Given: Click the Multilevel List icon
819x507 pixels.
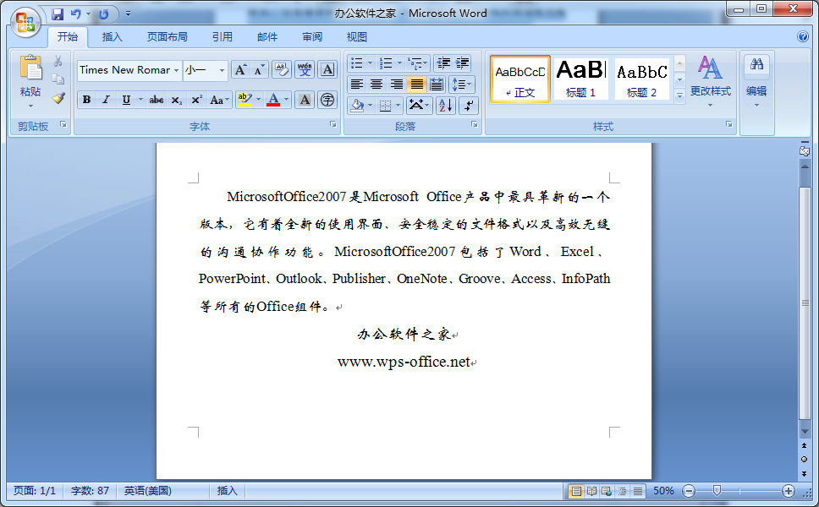Looking at the screenshot, I should [417, 63].
